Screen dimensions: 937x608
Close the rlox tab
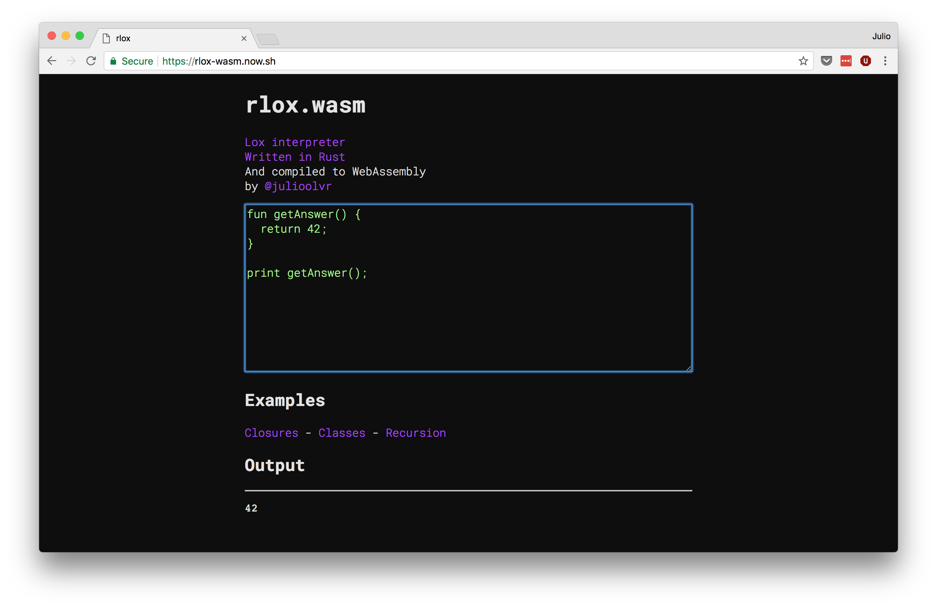coord(244,38)
